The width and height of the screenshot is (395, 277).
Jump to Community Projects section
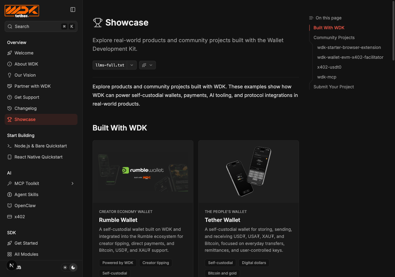[x=334, y=38]
